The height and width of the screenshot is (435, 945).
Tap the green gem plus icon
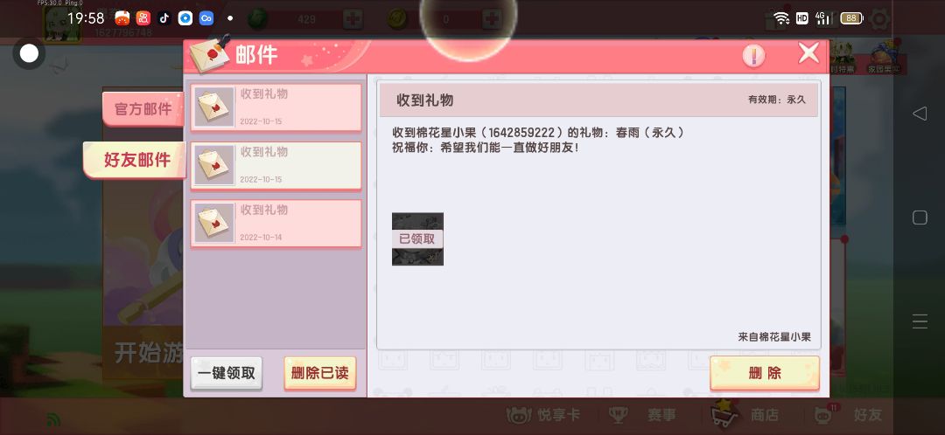pyautogui.click(x=353, y=19)
